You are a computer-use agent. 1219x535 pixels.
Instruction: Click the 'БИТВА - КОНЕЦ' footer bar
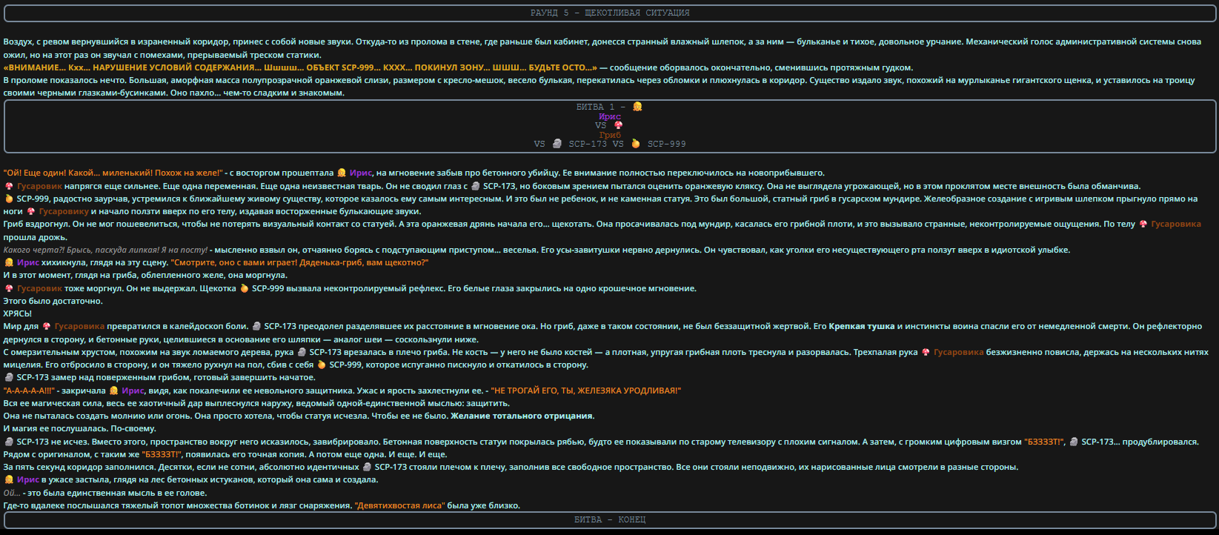[x=610, y=519]
